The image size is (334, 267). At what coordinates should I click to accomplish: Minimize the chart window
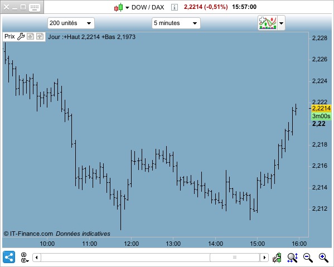pos(14,8)
